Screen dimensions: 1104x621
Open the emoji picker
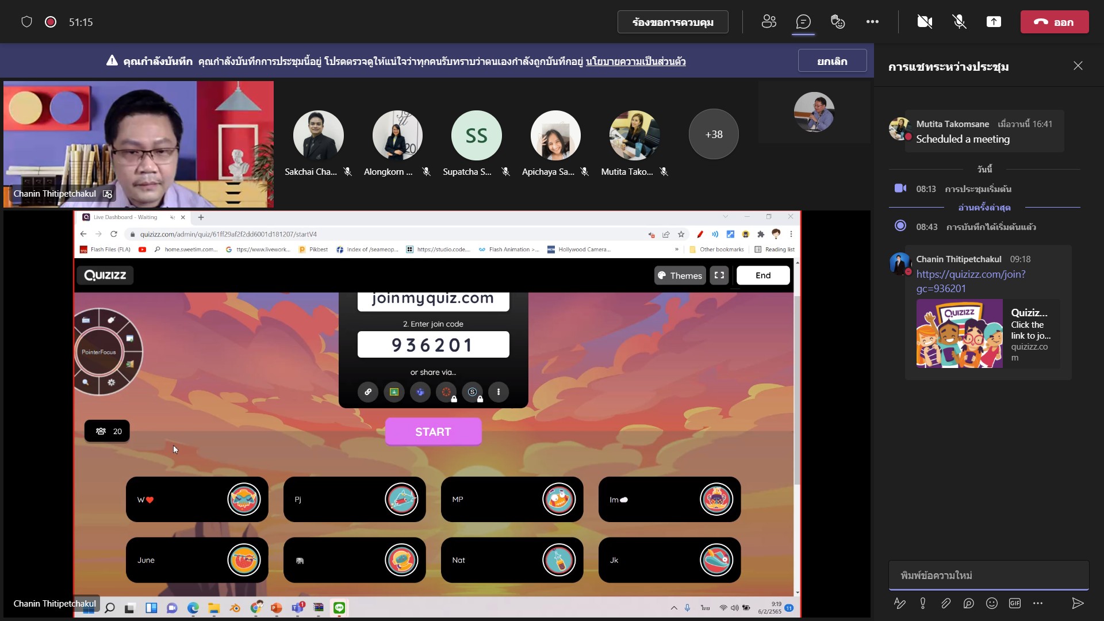pos(992,603)
